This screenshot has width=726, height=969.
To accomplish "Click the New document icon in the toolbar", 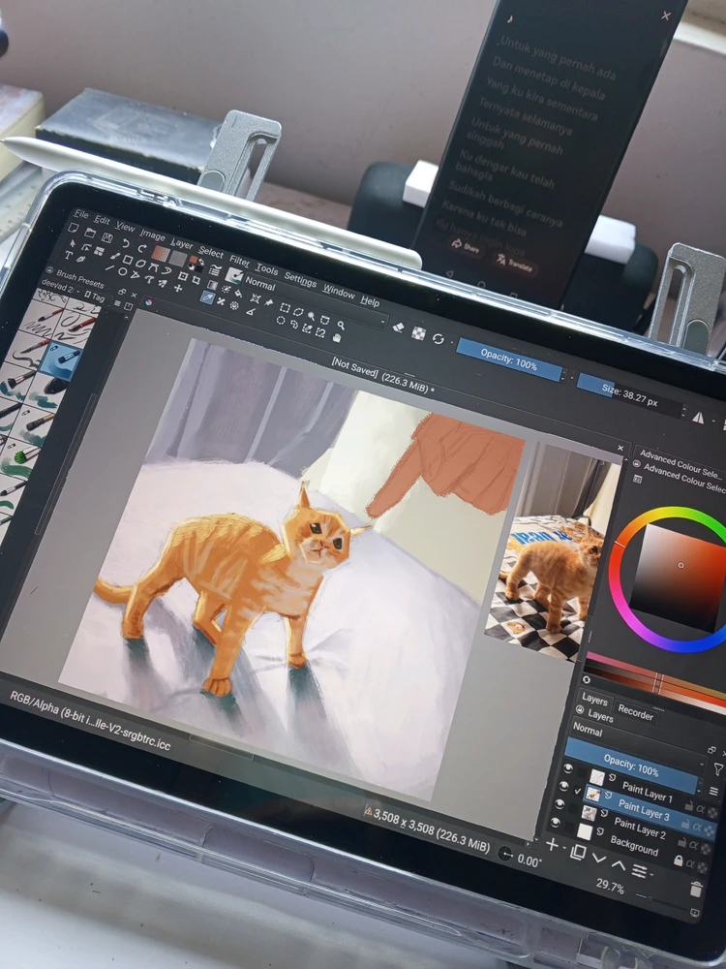I will (74, 228).
